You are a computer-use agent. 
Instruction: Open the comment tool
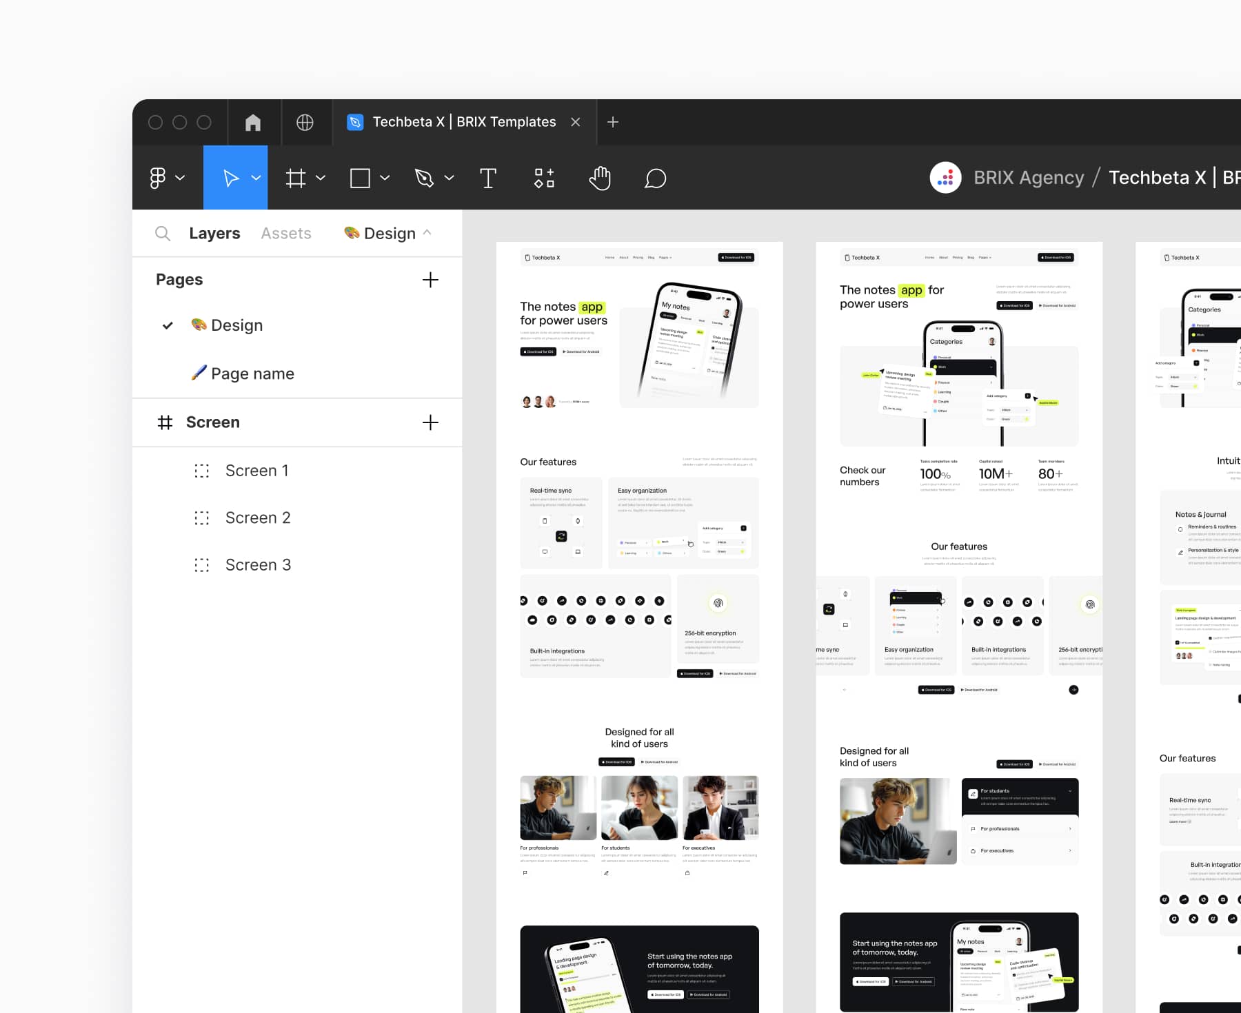click(x=655, y=178)
